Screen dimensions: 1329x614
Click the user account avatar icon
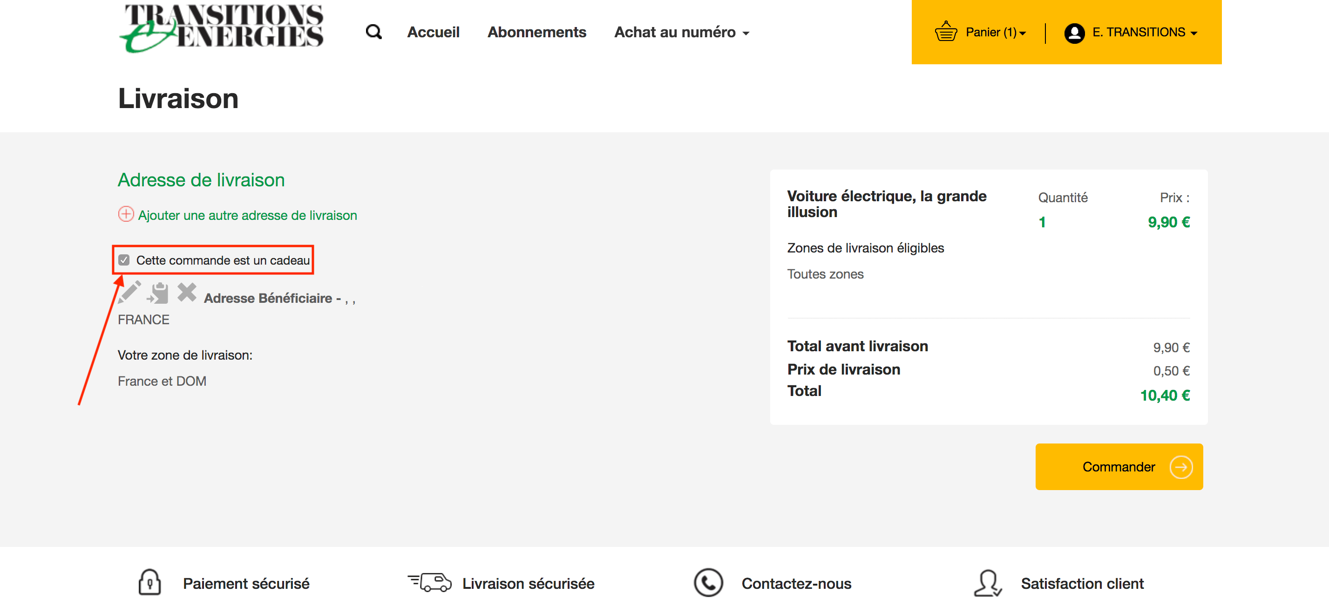coord(1074,33)
